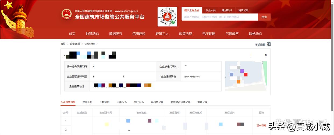Click the 企业经营地址 label cell
The width and height of the screenshot is (334, 135).
point(77,86)
